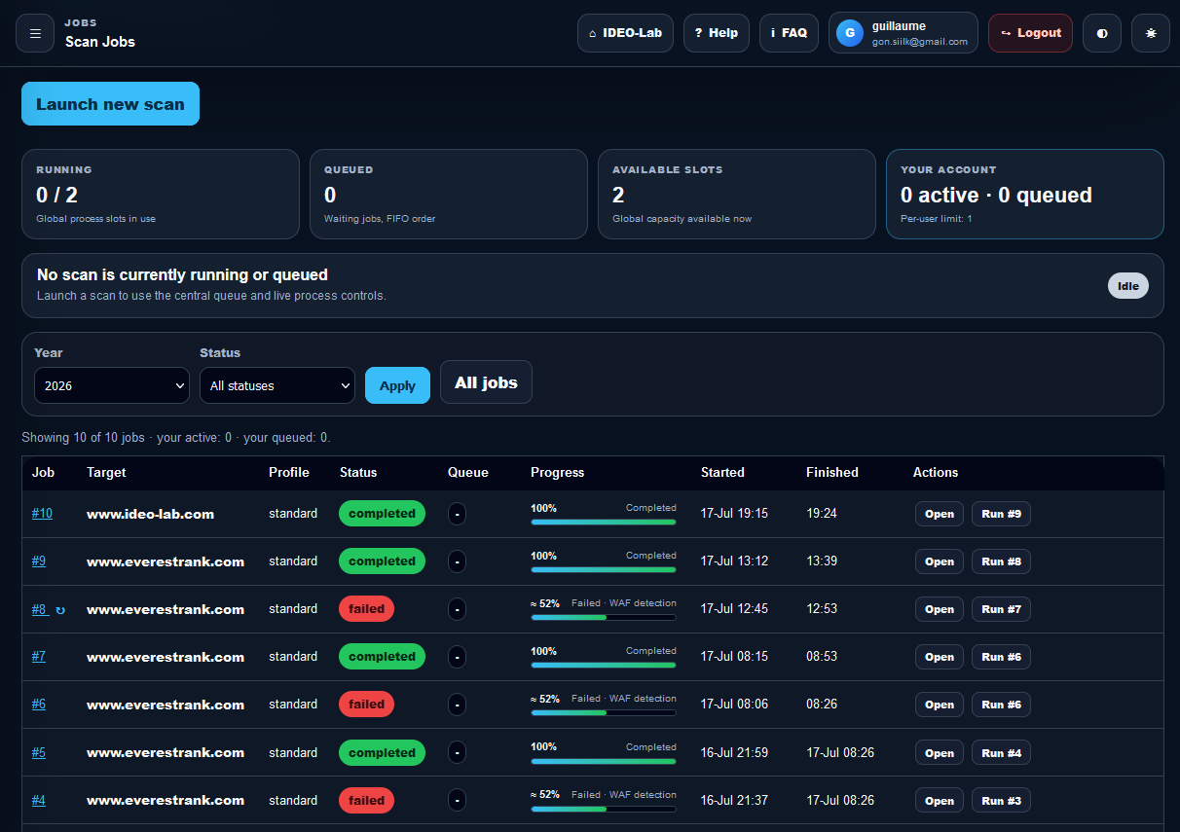This screenshot has width=1180, height=832.
Task: Toggle the contrast theme icon
Action: (1102, 33)
